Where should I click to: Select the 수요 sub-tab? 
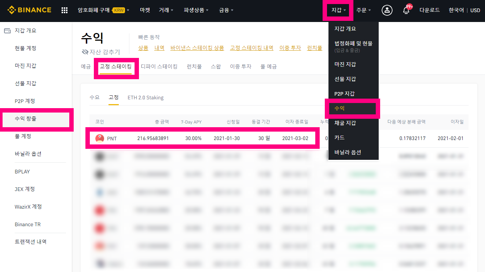95,98
